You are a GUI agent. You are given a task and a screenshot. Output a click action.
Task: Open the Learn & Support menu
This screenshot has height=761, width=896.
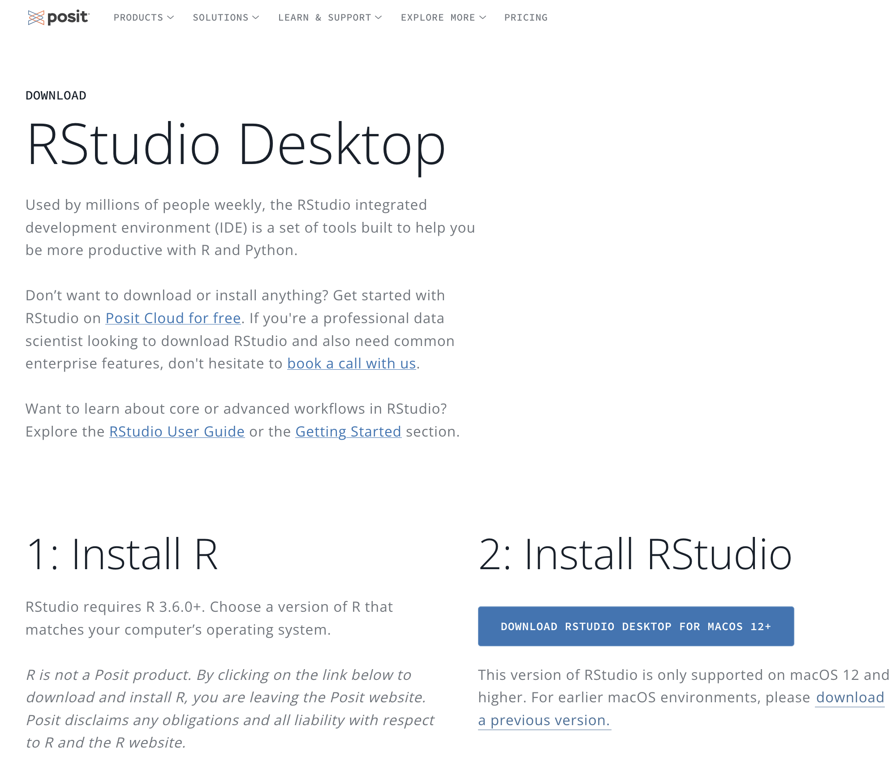[324, 17]
